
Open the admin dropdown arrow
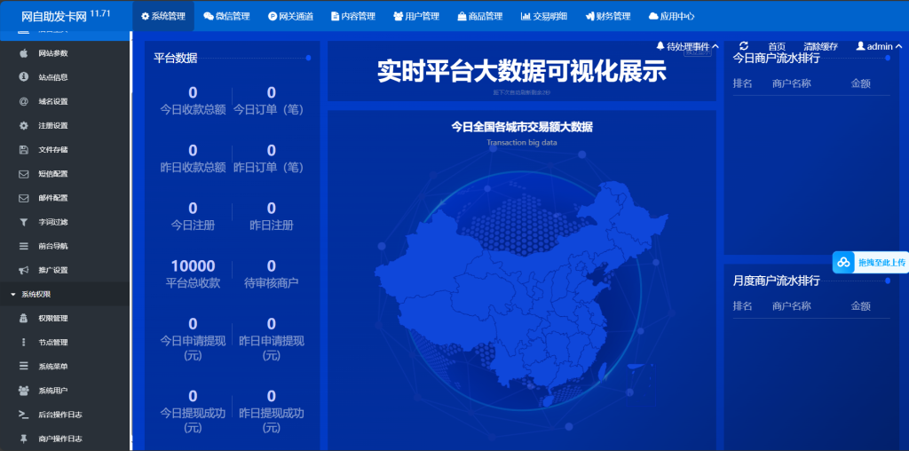[898, 46]
